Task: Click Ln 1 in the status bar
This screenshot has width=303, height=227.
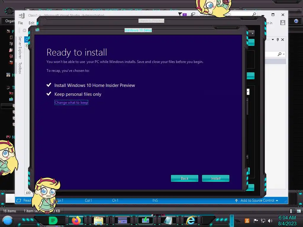Action: pos(60,200)
